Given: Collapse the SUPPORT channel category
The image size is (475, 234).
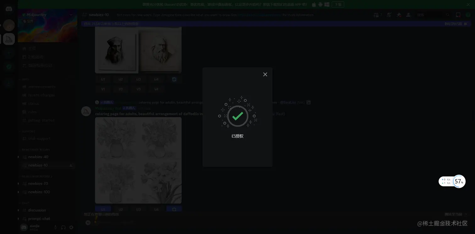Looking at the screenshot, I should click(28, 131).
